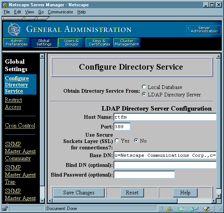The image size is (224, 213).
Task: Open Navigator component icon in status bar
Action: (169, 209)
